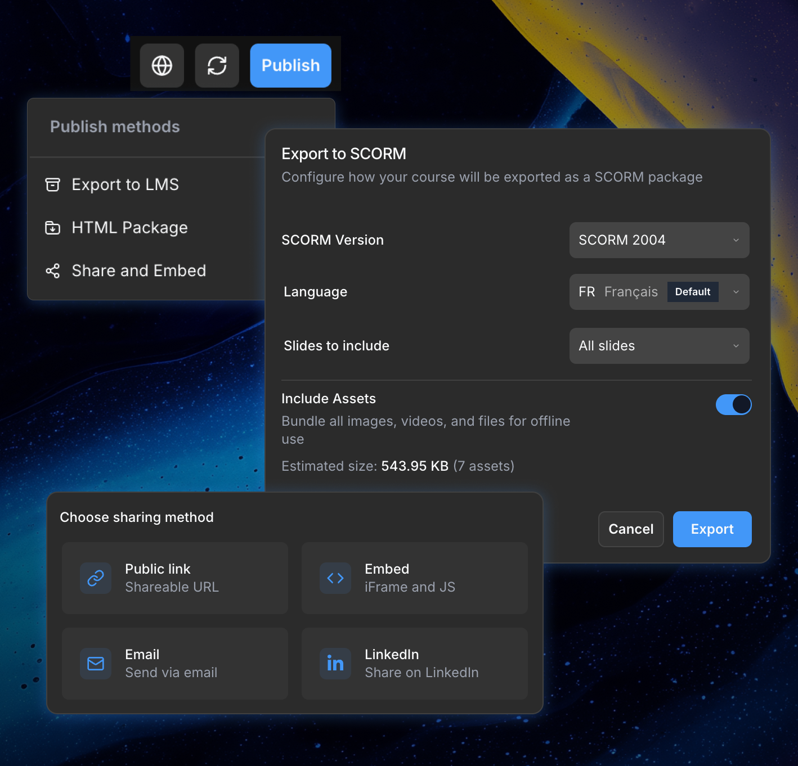The width and height of the screenshot is (798, 766).
Task: Click the Export to LMS archive icon
Action: (x=52, y=184)
